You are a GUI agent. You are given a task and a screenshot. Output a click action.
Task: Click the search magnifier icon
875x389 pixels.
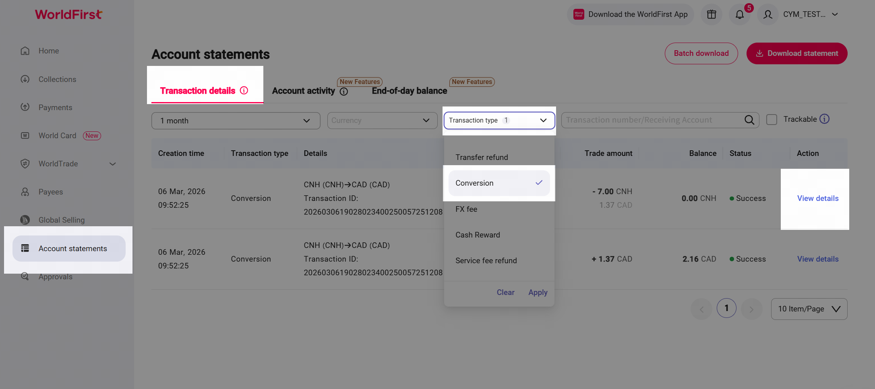tap(749, 120)
